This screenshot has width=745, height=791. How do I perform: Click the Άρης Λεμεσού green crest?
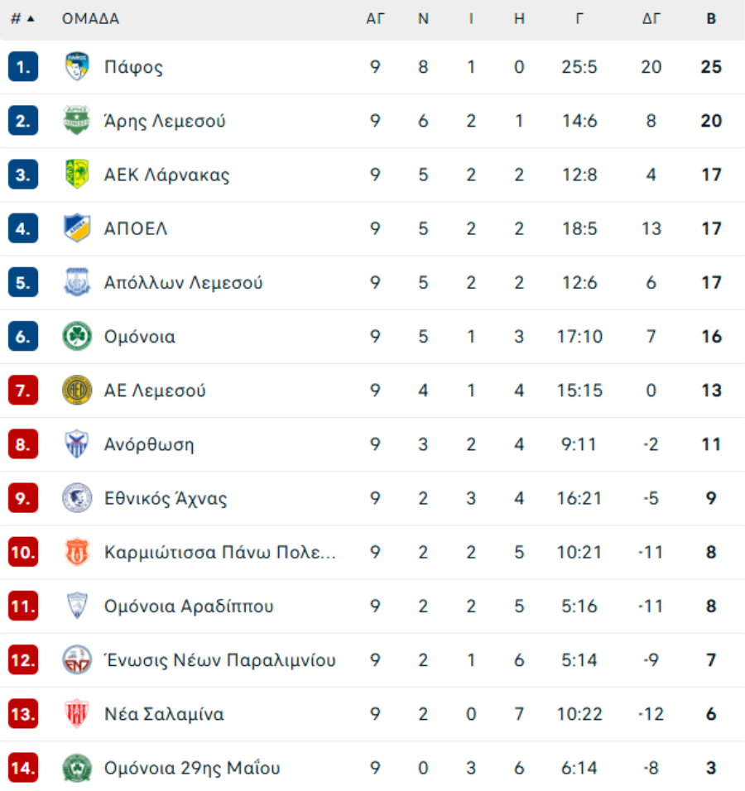coord(77,121)
